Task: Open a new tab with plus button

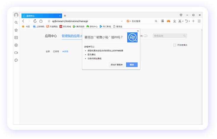Action: pos(65,16)
